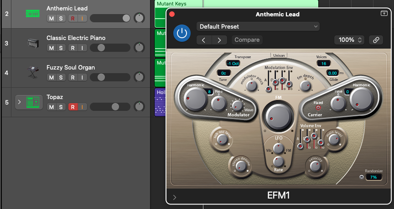
Task: Click the Unison button in EFM1
Action: (x=279, y=55)
